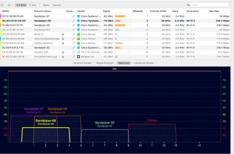Click the yellow color swatch of Sandpiper-08 row
234x154 pixels.
click(1, 21)
